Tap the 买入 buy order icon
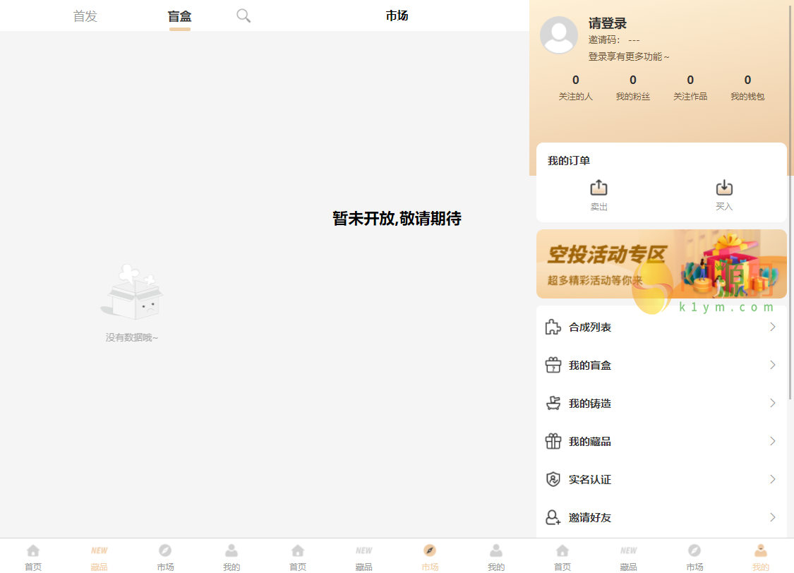 (724, 188)
